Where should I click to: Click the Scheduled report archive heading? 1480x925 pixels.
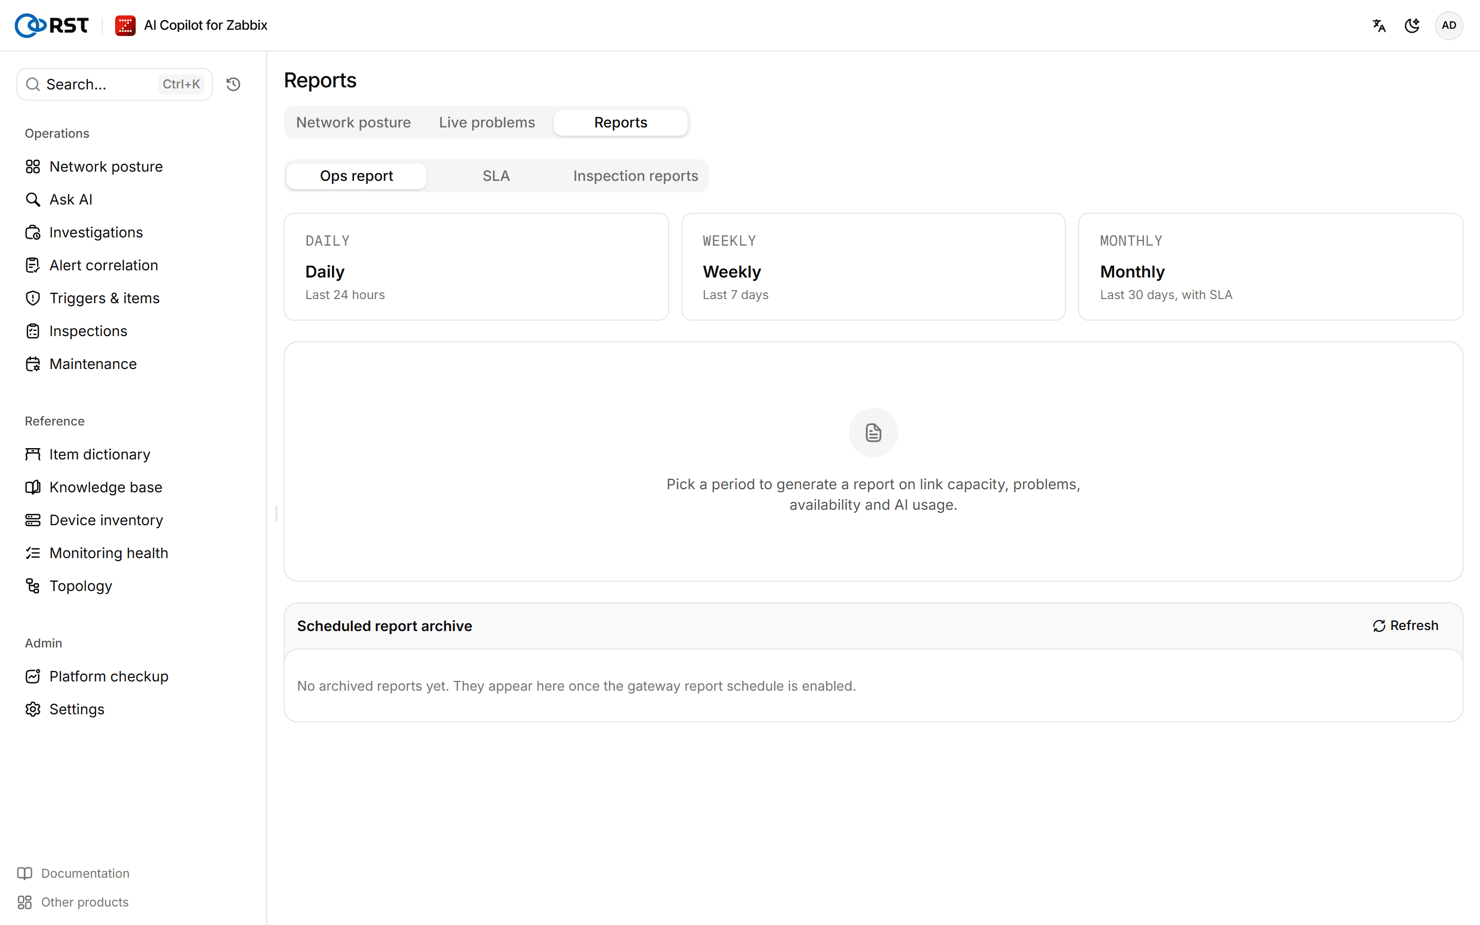coord(385,626)
